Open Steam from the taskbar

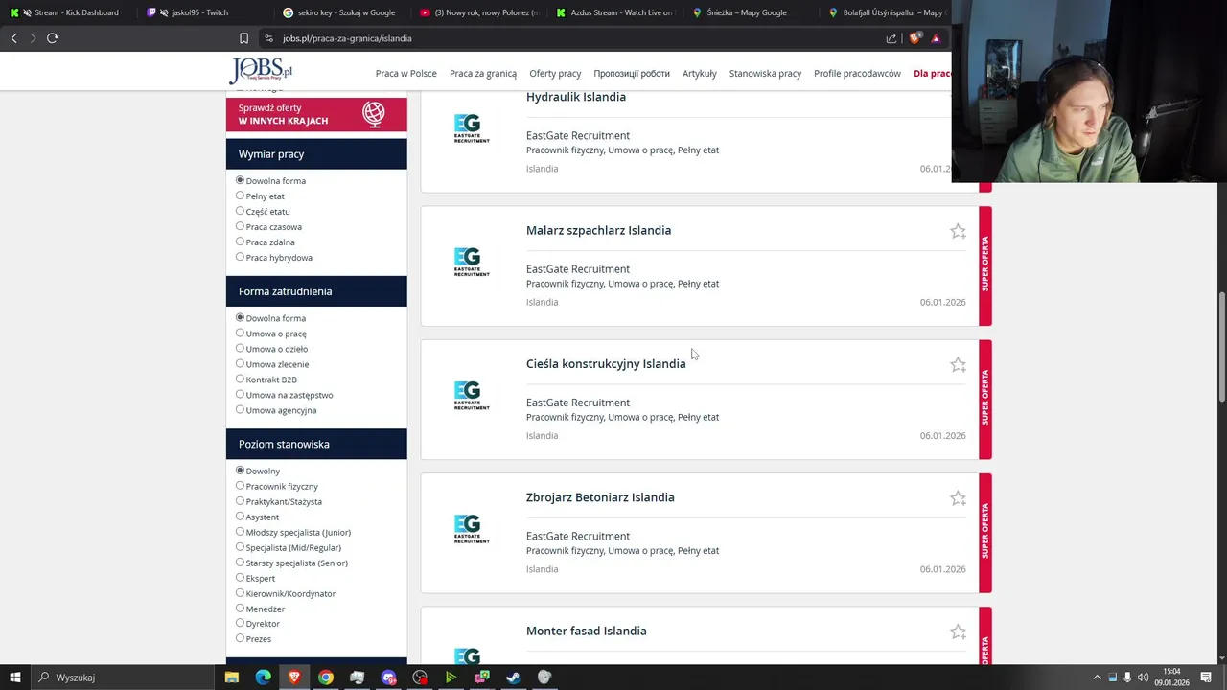(x=514, y=678)
